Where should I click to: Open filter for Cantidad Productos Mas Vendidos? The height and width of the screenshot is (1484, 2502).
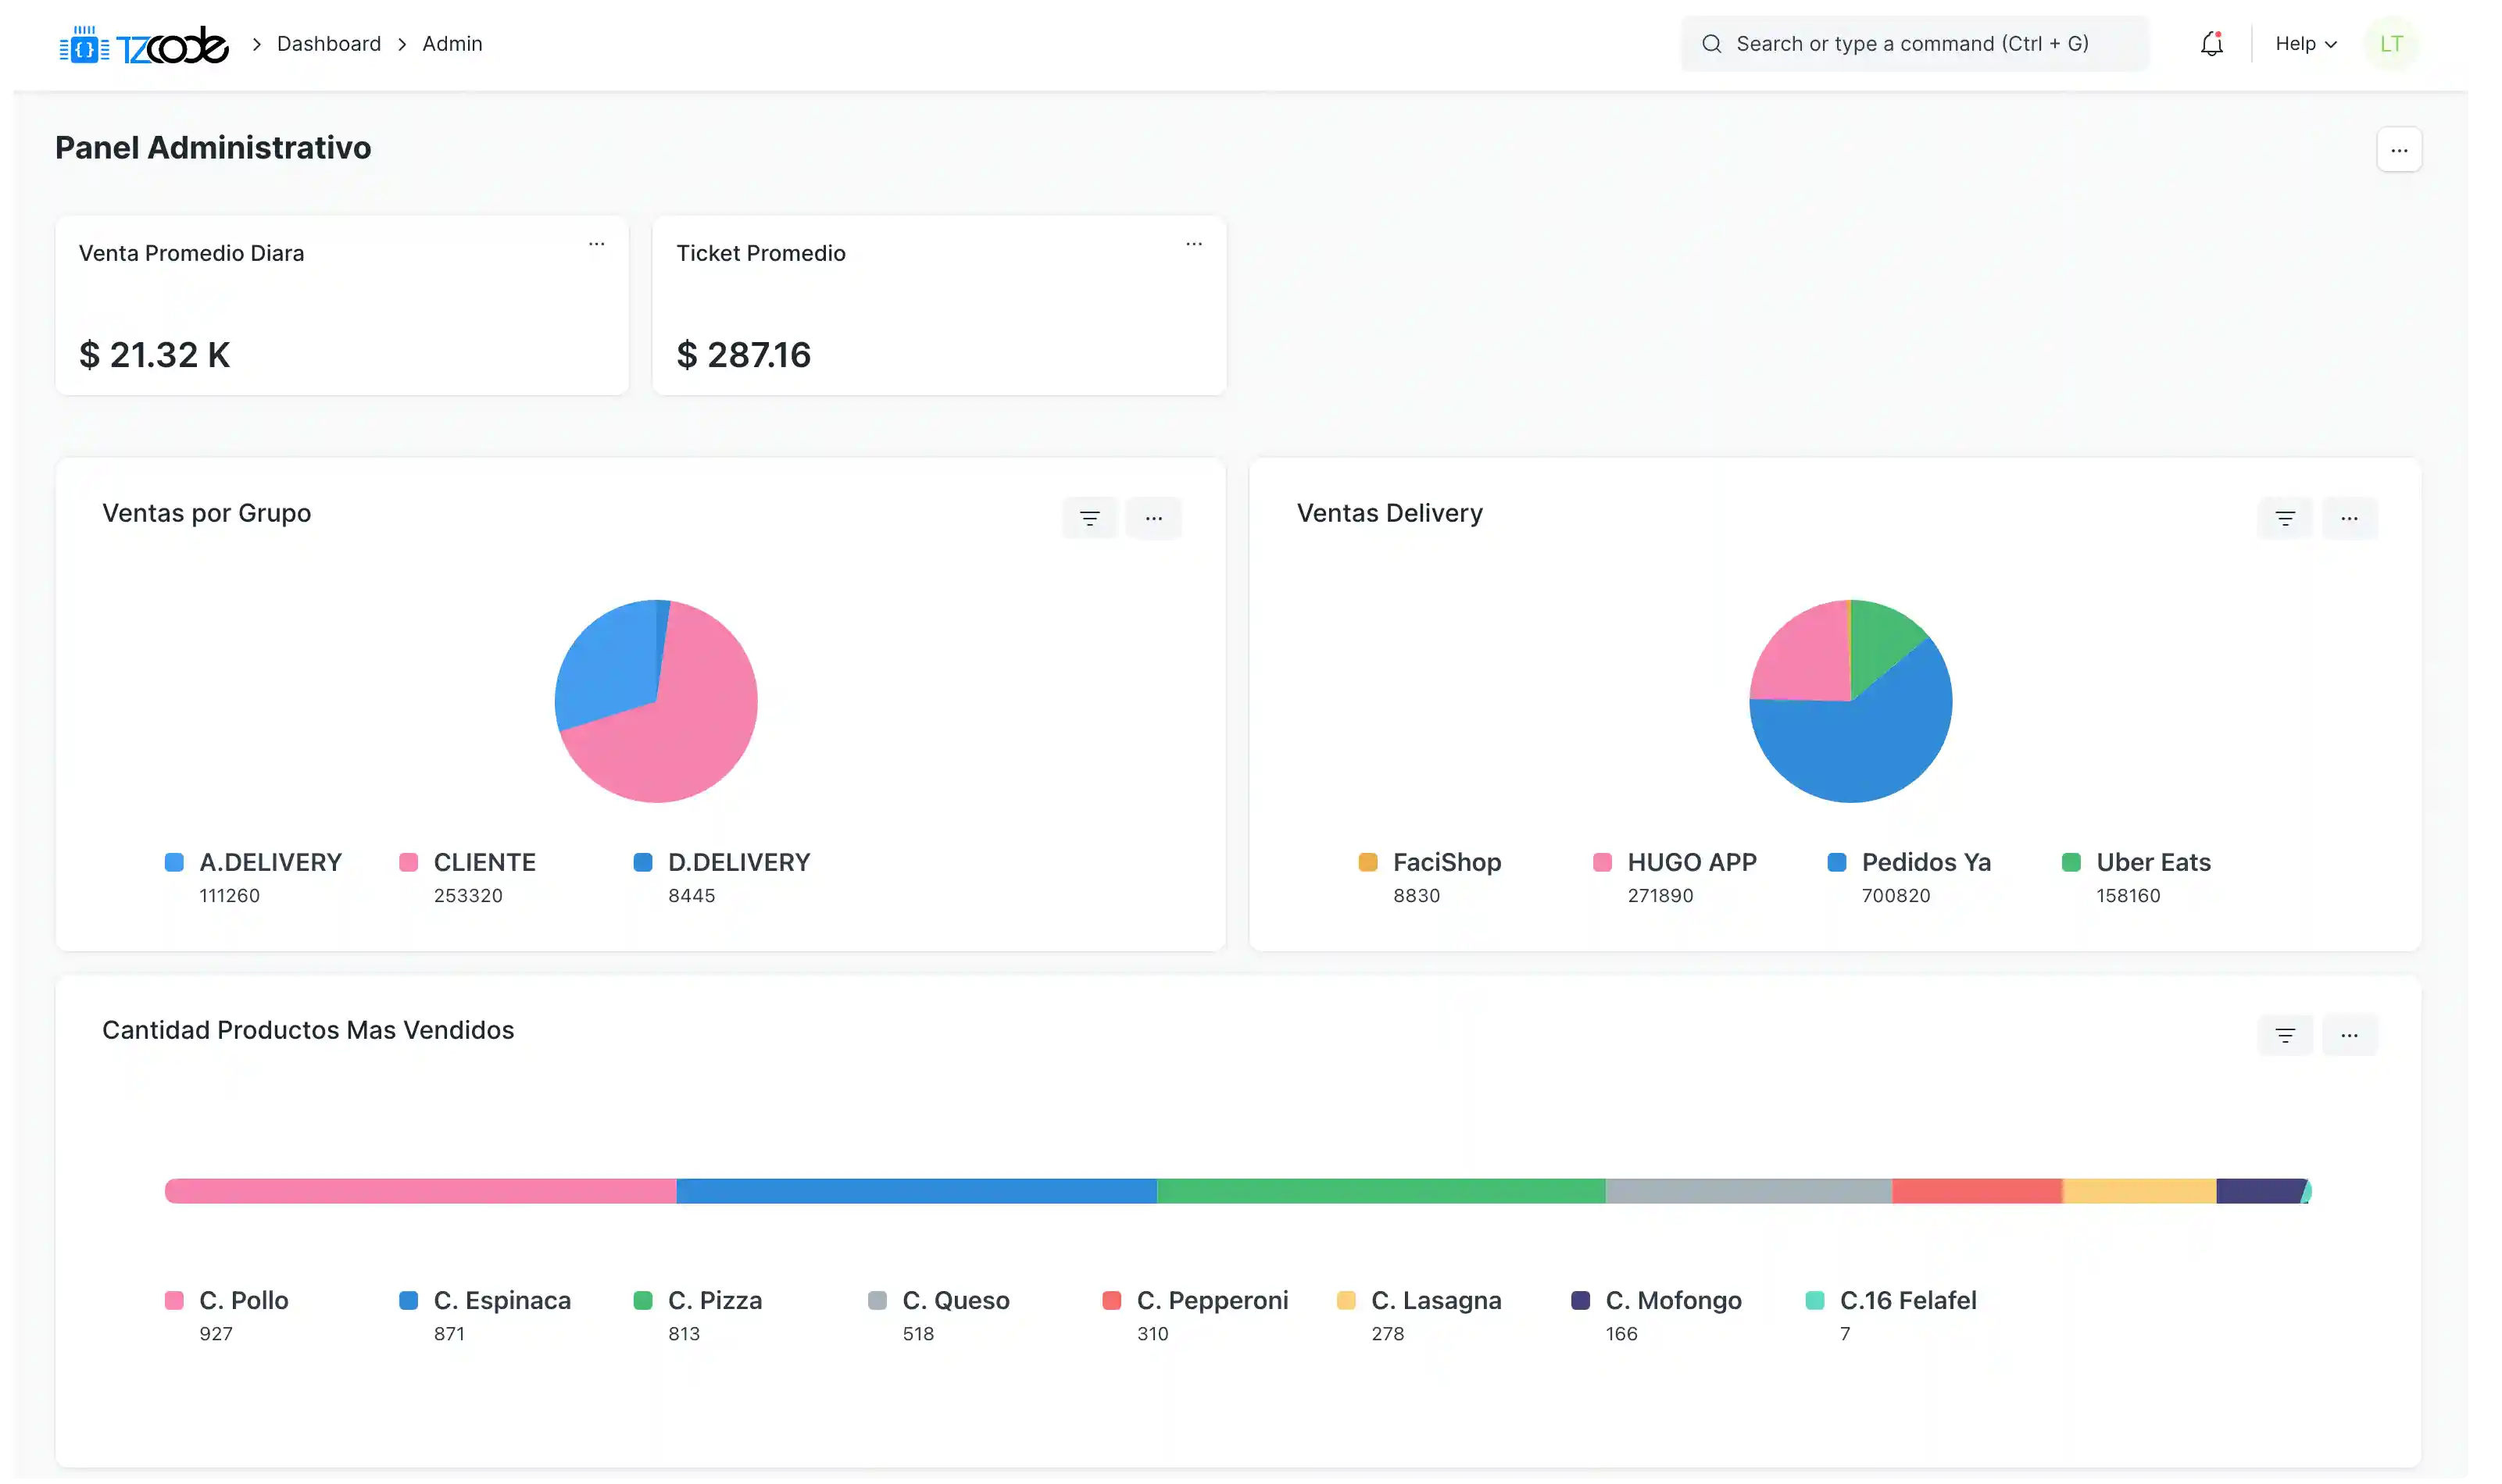pyautogui.click(x=2284, y=1035)
